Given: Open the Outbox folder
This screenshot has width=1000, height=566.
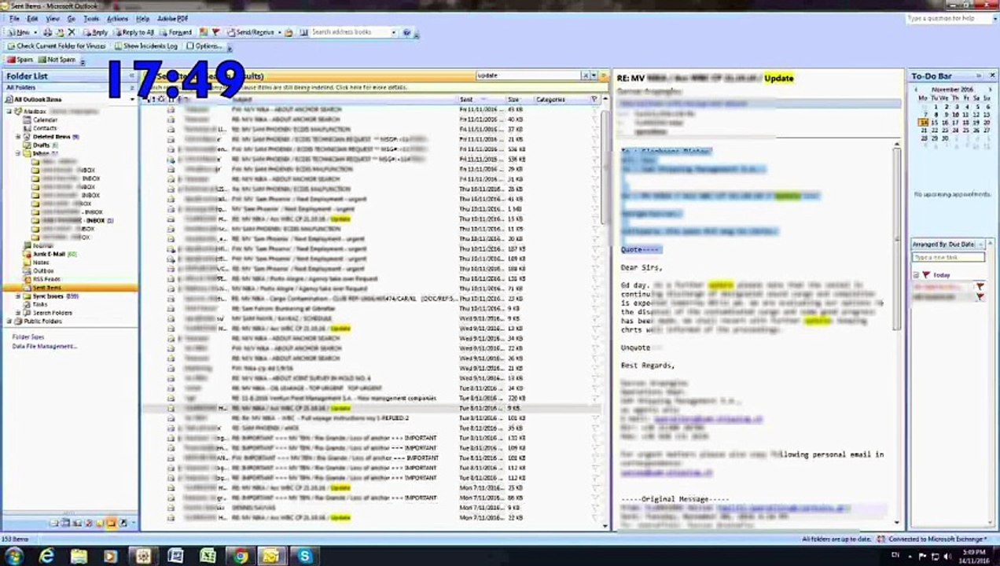Looking at the screenshot, I should pos(43,270).
